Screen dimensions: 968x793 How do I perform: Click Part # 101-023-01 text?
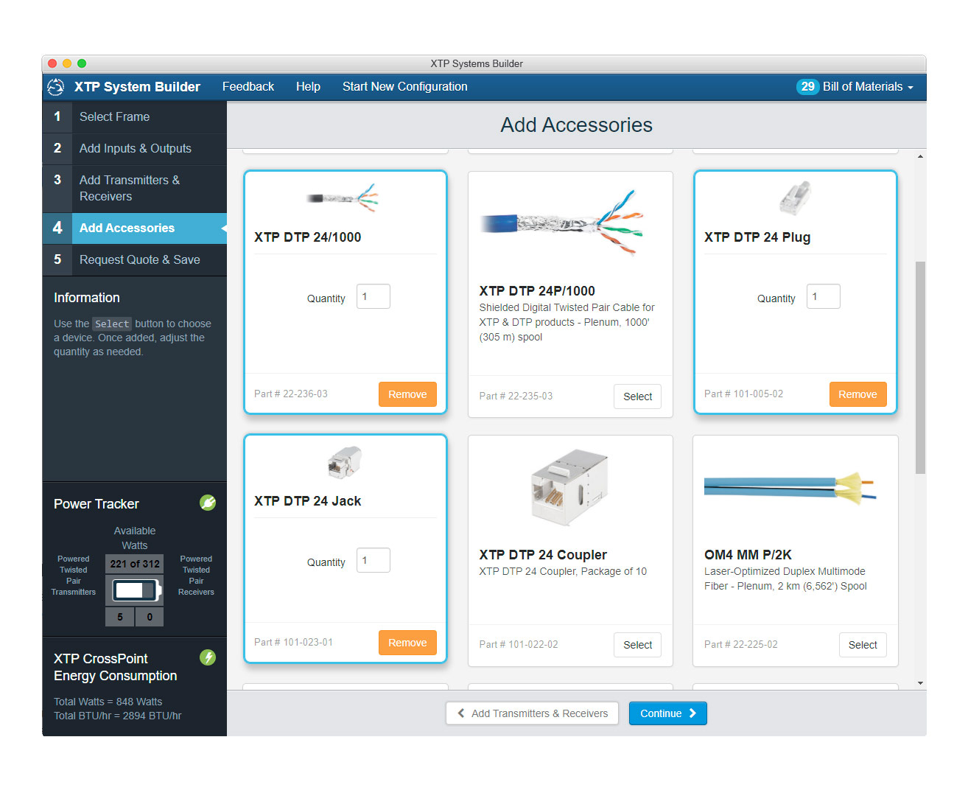(293, 642)
